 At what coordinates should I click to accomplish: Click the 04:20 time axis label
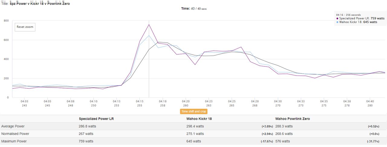coord(186,101)
